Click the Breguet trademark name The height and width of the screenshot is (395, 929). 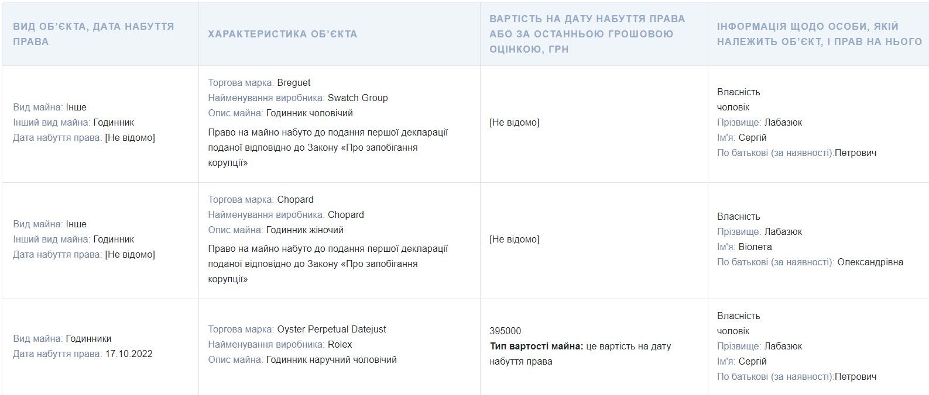[294, 82]
